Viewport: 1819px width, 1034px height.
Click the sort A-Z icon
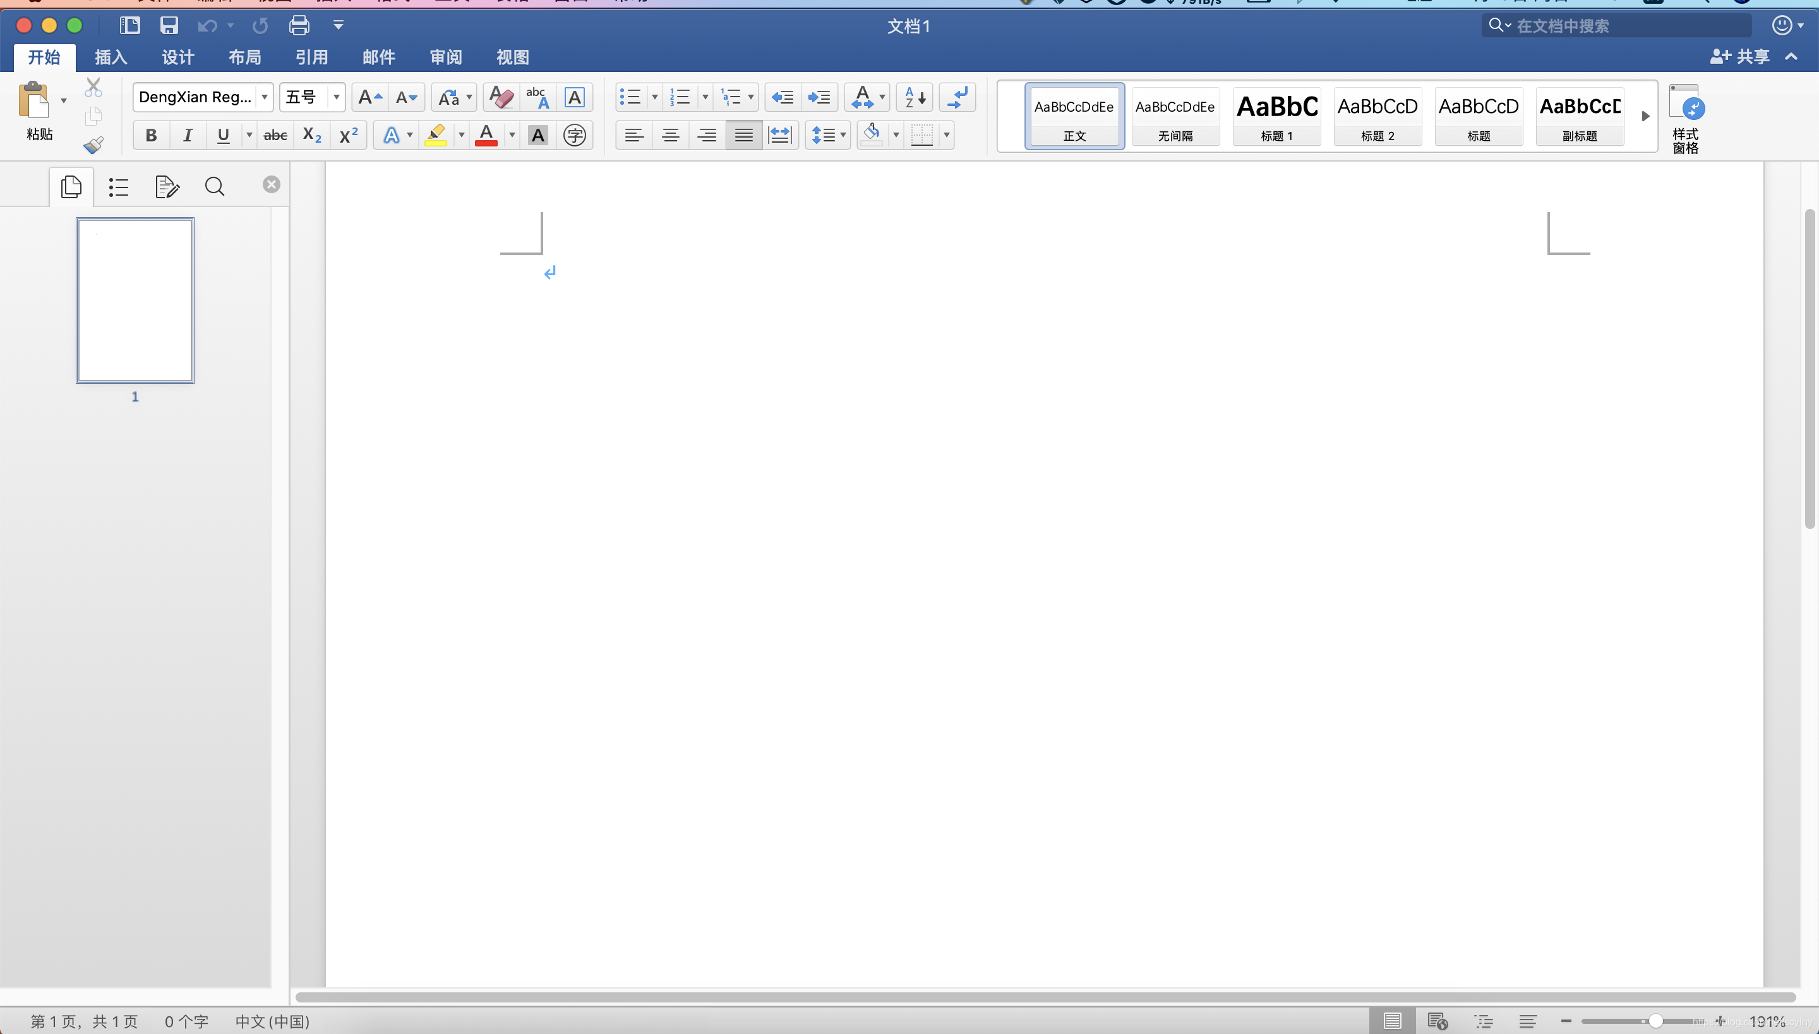[x=915, y=97]
